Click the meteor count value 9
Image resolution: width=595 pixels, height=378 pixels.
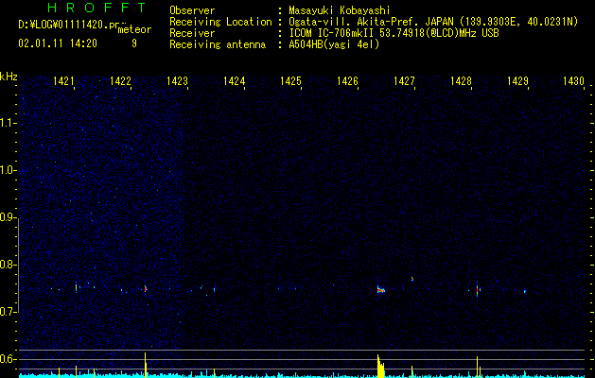[x=134, y=43]
